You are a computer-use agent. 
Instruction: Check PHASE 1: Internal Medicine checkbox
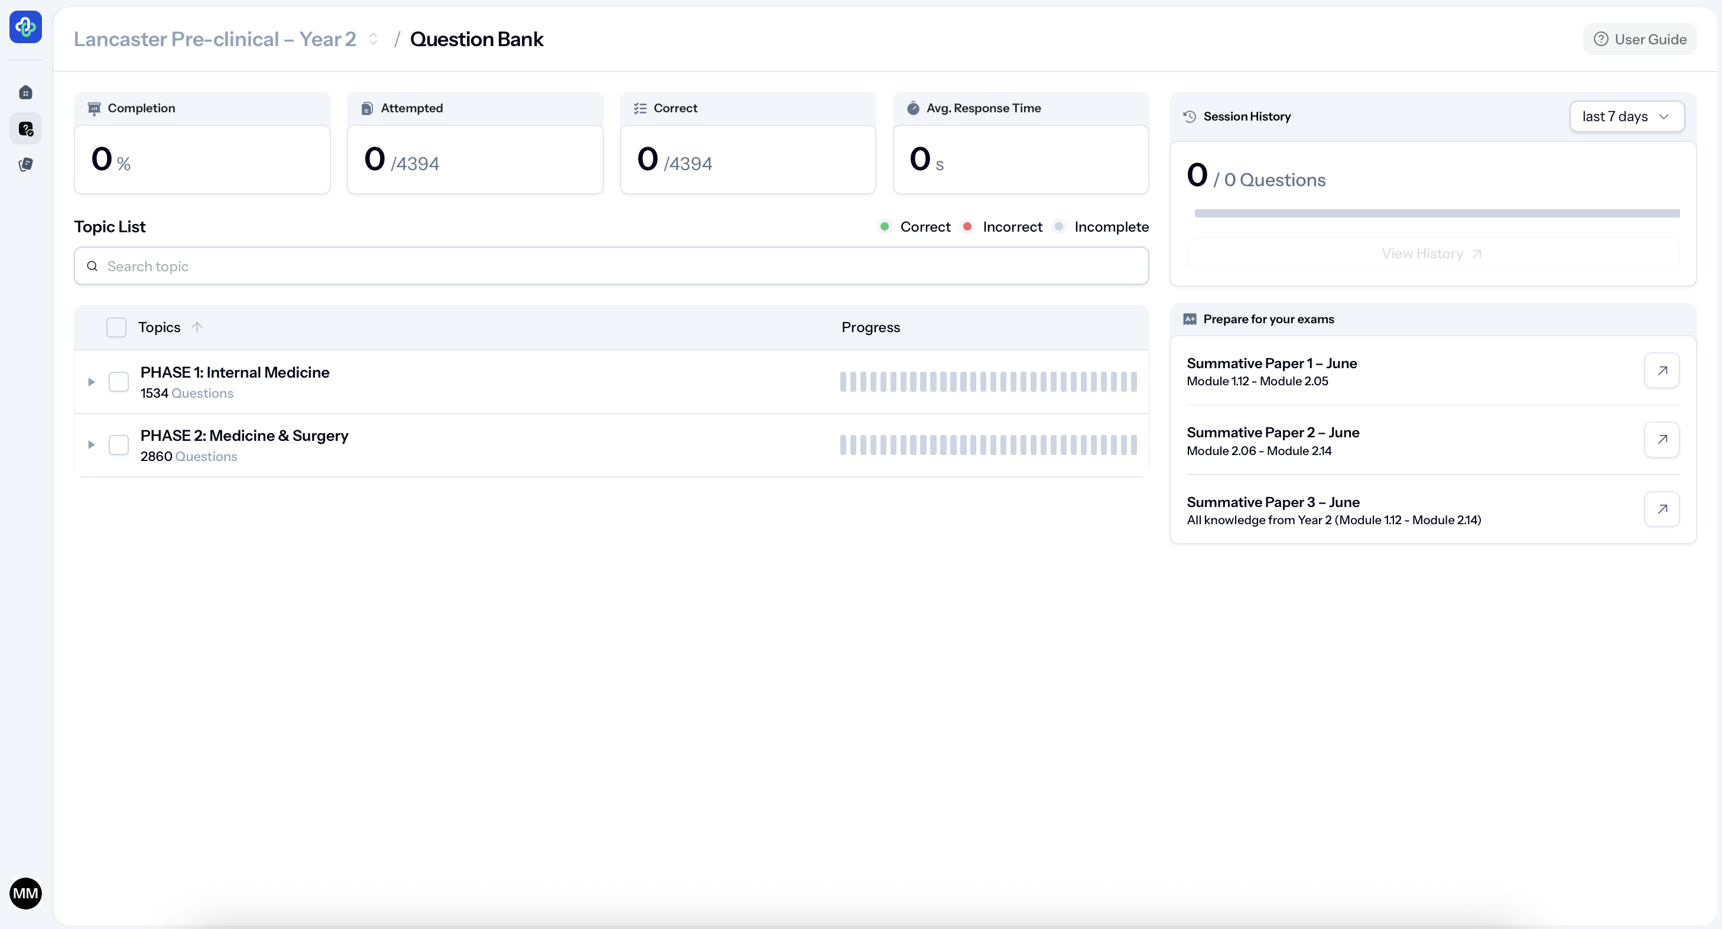tap(118, 382)
